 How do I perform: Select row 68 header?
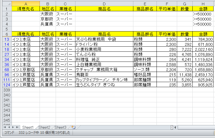click(6, 69)
